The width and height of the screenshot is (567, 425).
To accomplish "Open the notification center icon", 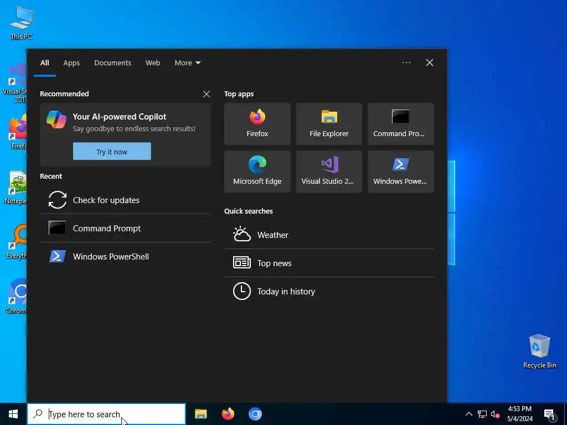I will pos(549,414).
